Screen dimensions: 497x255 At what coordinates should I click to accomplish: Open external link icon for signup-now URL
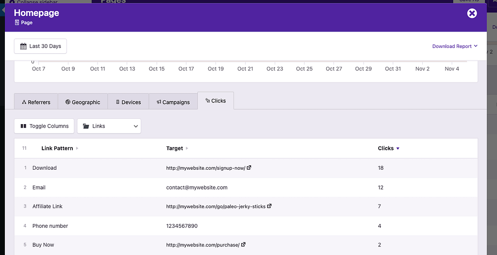(249, 168)
